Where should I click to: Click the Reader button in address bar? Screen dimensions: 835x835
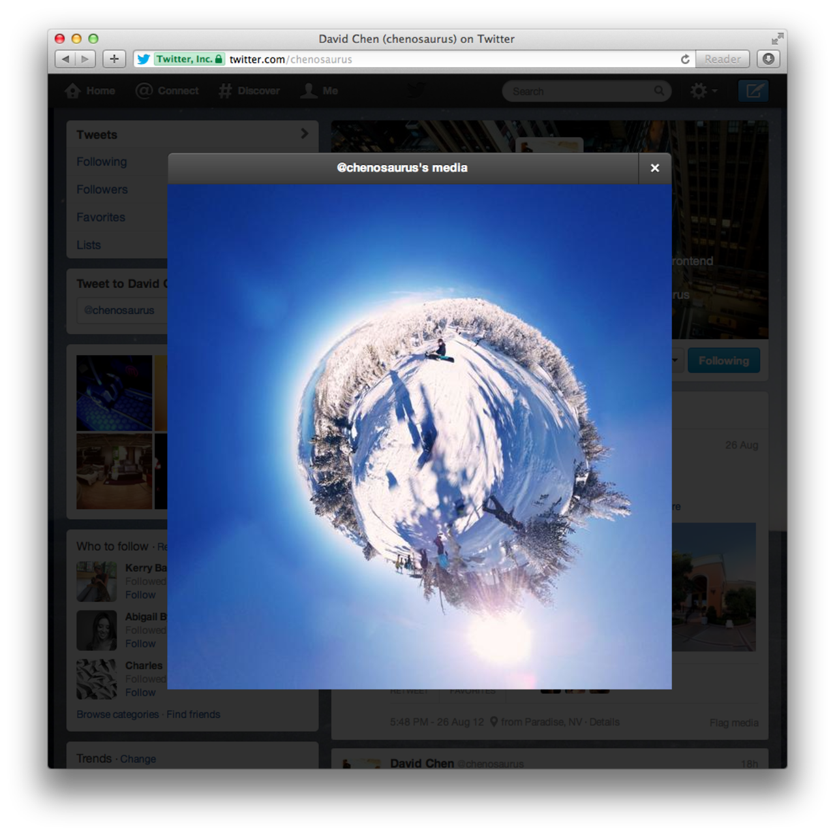point(722,59)
